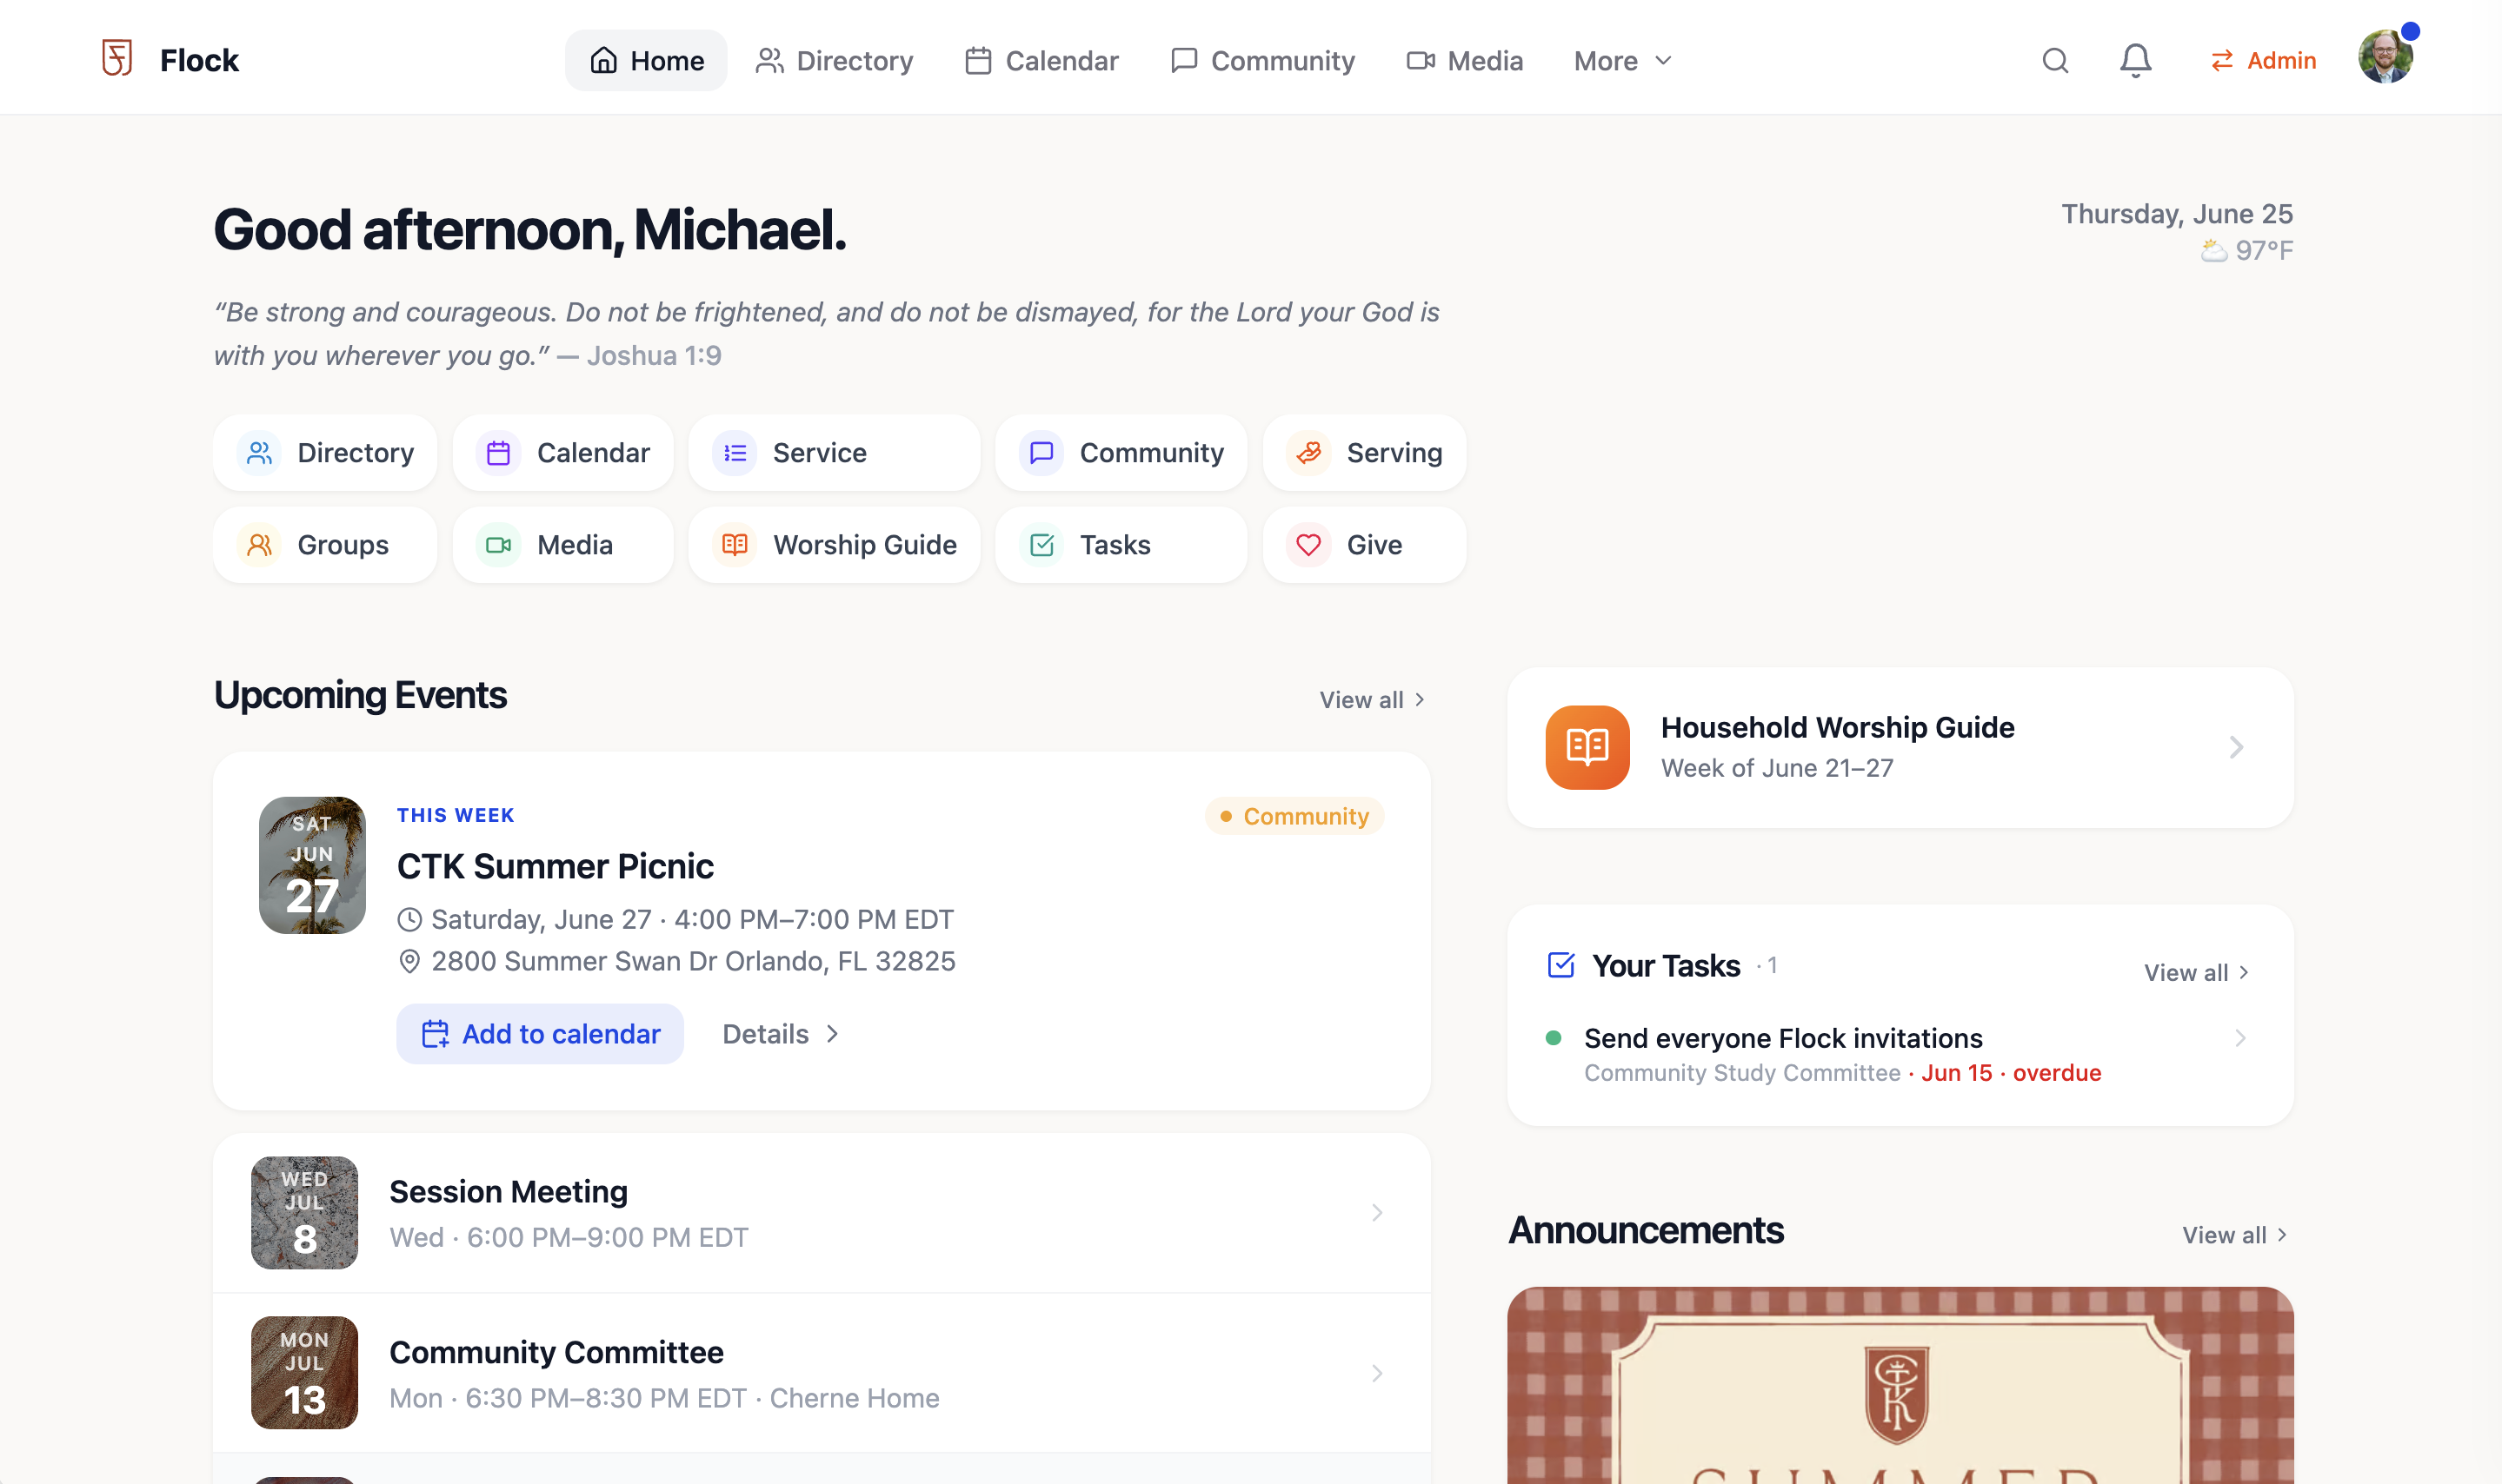Click '2800 Summer Swan Dr Orlando, FL 32825' address

tap(693, 961)
